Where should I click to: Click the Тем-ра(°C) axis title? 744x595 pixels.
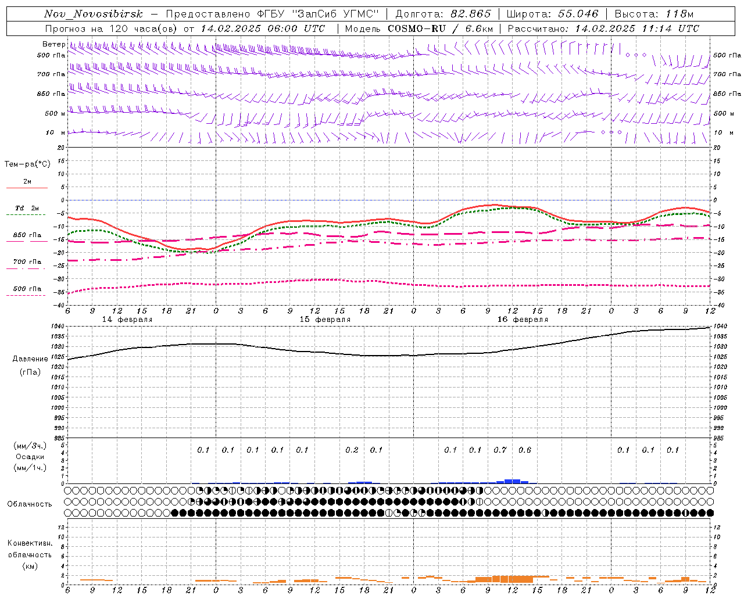pyautogui.click(x=27, y=164)
